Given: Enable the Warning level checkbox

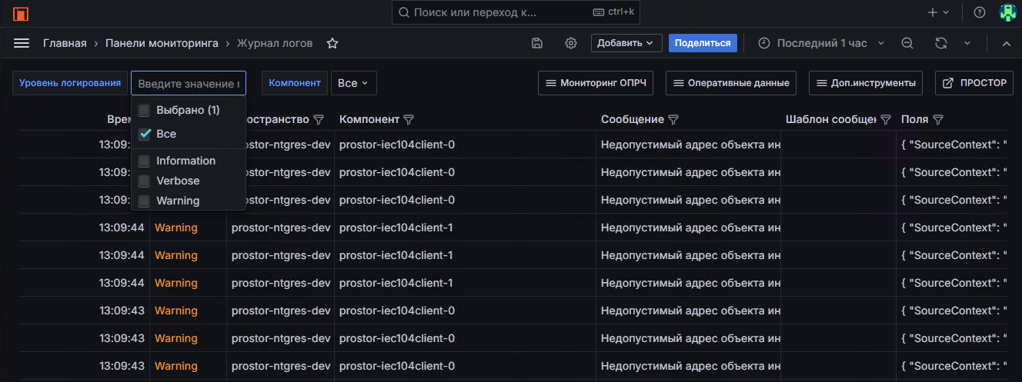Looking at the screenshot, I should [144, 201].
